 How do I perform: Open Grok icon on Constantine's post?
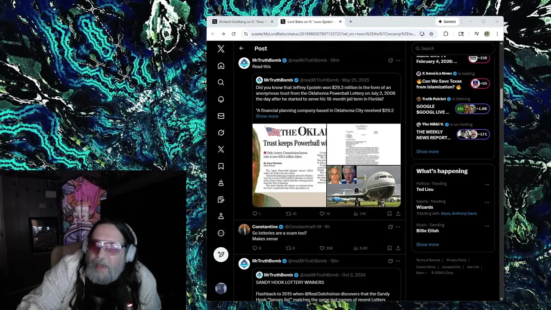390,227
